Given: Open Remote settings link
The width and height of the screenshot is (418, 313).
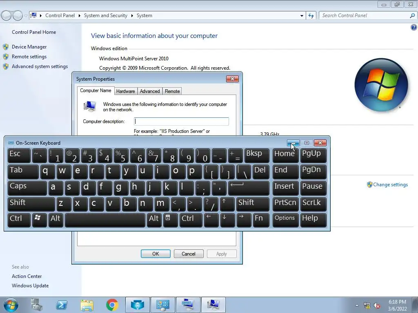Looking at the screenshot, I should (x=29, y=57).
